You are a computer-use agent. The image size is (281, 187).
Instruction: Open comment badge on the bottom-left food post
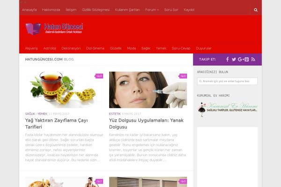99,181
